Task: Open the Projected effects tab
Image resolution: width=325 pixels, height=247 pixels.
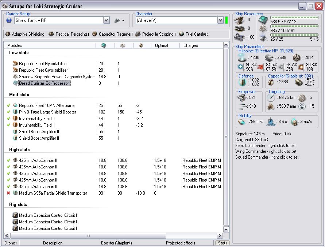Action: [180, 243]
